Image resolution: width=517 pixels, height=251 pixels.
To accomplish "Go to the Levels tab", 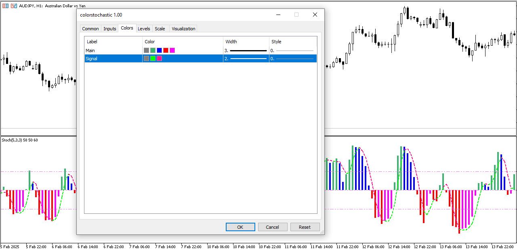I will point(144,29).
